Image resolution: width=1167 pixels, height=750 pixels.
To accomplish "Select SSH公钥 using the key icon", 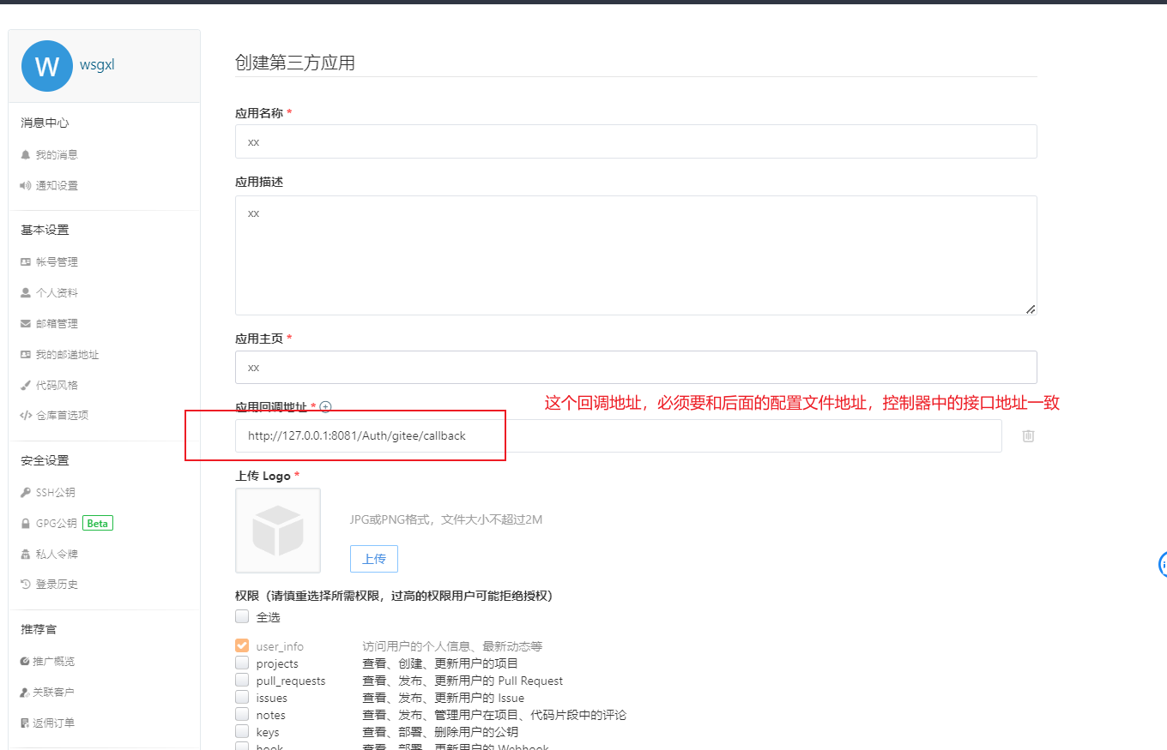I will click(26, 492).
